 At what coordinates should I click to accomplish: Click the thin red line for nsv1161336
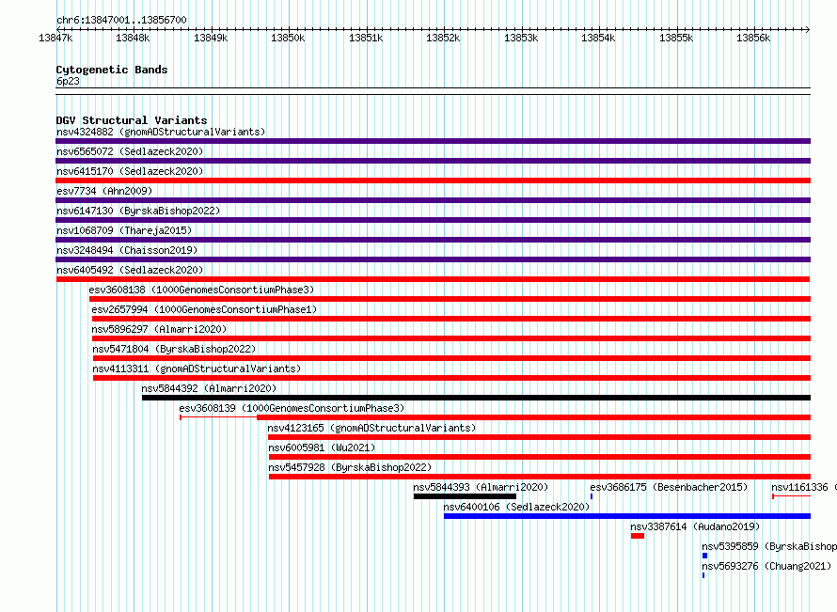(x=792, y=496)
